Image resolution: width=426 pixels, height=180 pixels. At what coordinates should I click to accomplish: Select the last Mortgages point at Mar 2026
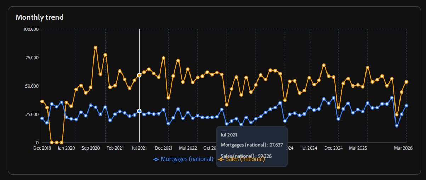[x=407, y=106]
